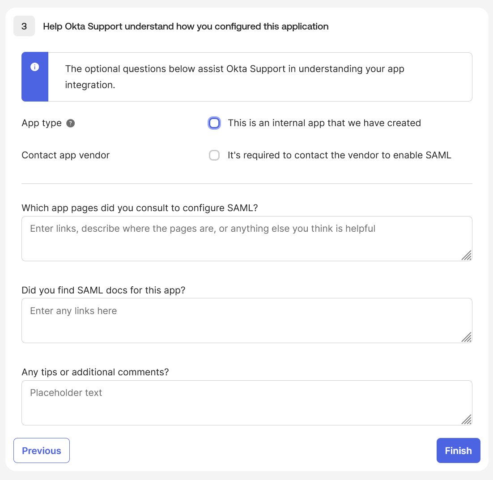Enable the vendor contact required checkbox

pos(214,155)
